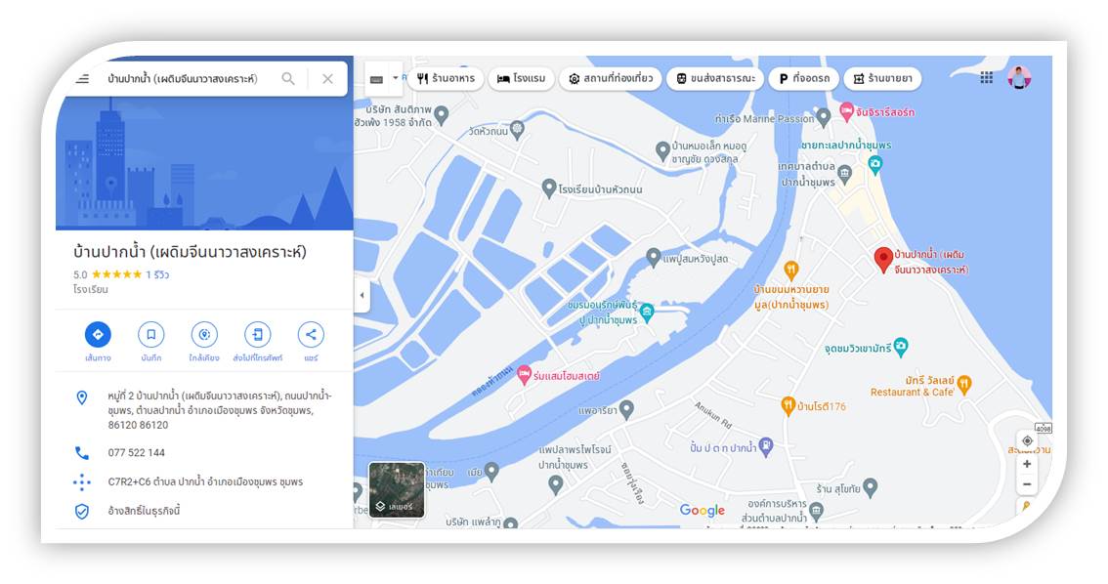This screenshot has width=1108, height=584.
Task: Open the 1 รีวิว reviews link
Action: click(157, 274)
